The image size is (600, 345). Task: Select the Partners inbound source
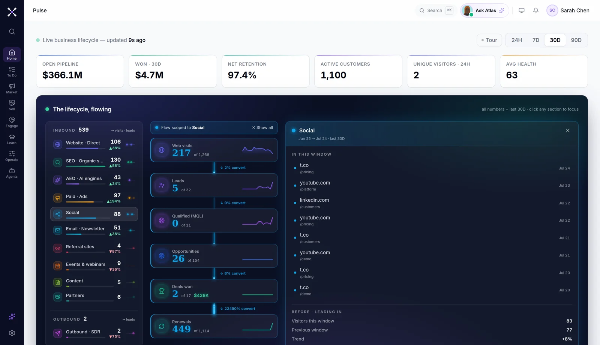tap(94, 297)
